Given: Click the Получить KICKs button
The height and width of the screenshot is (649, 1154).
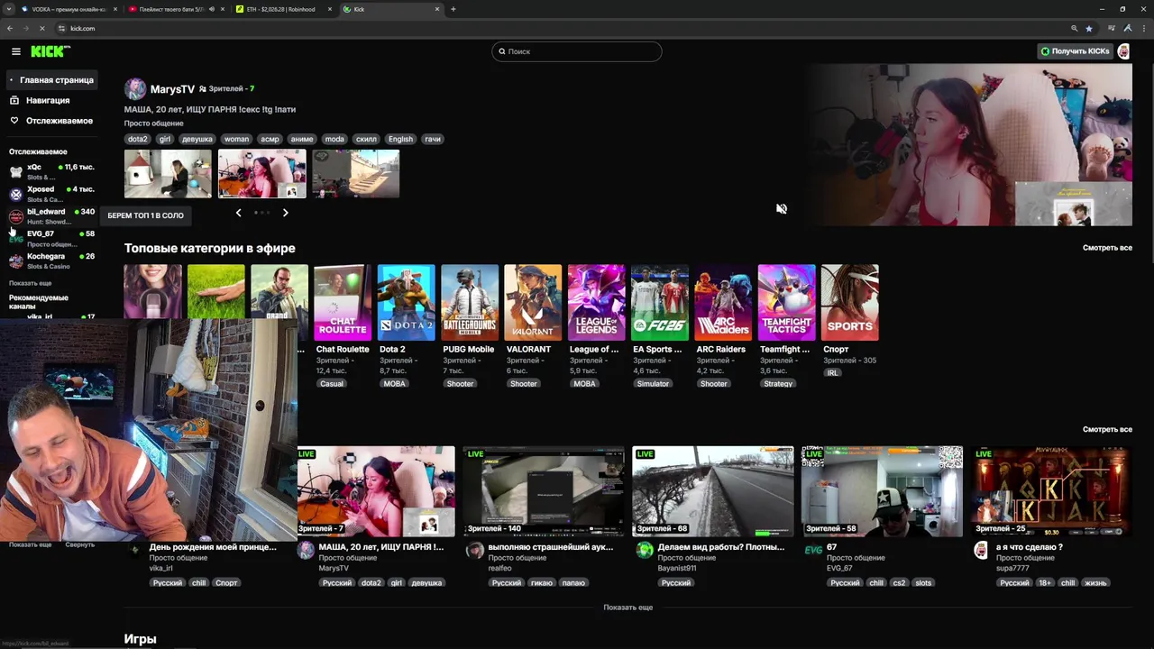Looking at the screenshot, I should tap(1075, 51).
